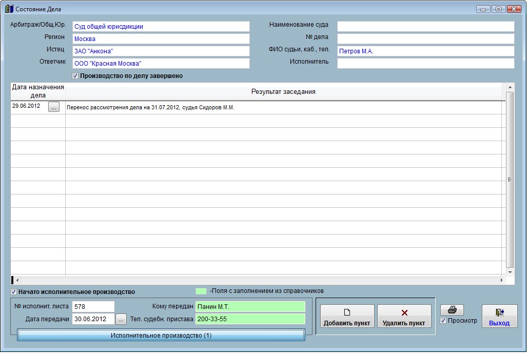The width and height of the screenshot is (527, 353).
Task: Click the Выход exit button
Action: pyautogui.click(x=499, y=316)
